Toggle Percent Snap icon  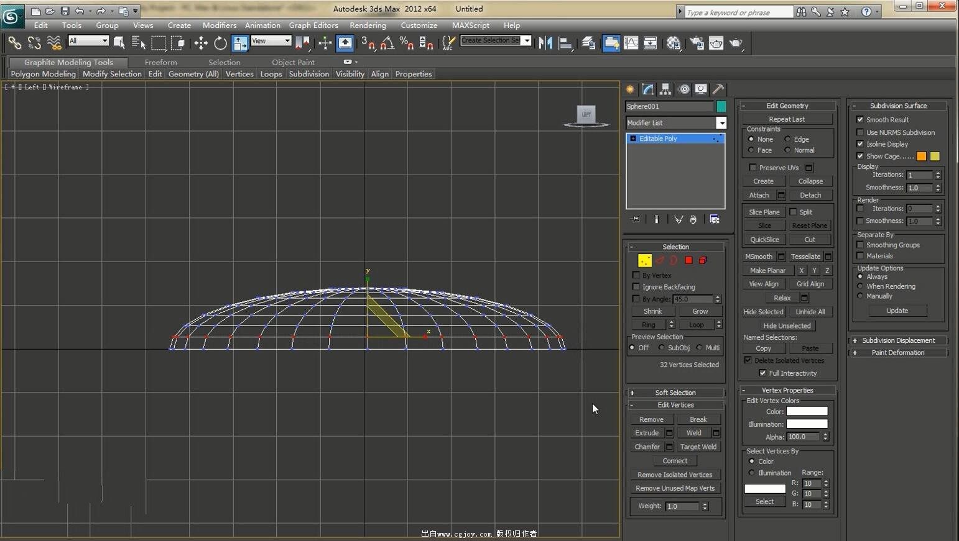(x=407, y=43)
